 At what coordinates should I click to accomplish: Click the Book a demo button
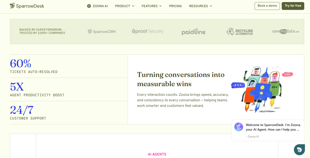click(267, 6)
